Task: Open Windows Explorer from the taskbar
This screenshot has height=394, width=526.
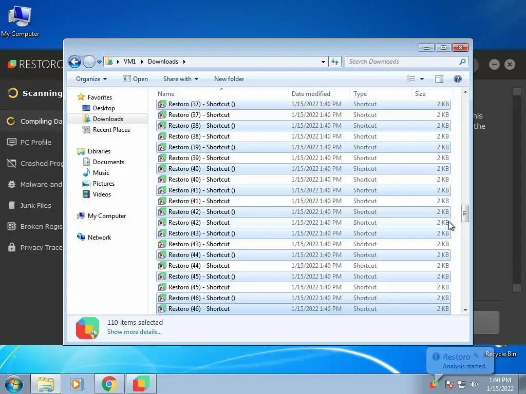Action: (x=46, y=384)
